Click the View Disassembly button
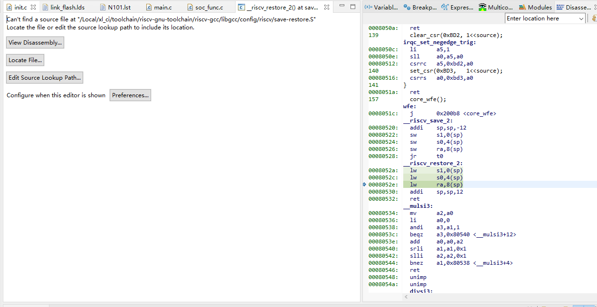This screenshot has height=307, width=597. pyautogui.click(x=35, y=43)
